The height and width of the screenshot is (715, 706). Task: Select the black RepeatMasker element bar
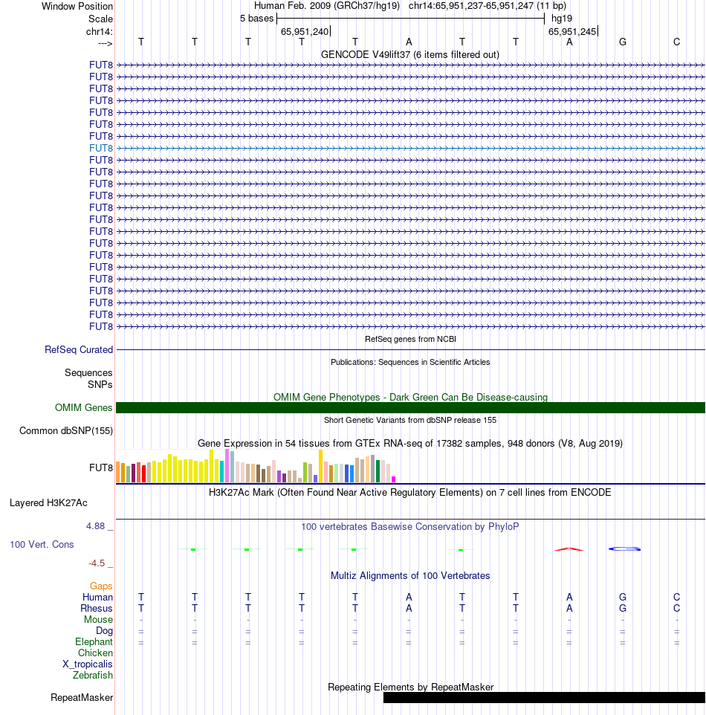(x=544, y=697)
